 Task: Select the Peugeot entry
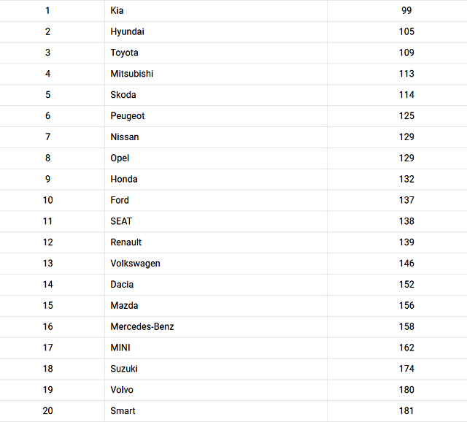click(128, 116)
